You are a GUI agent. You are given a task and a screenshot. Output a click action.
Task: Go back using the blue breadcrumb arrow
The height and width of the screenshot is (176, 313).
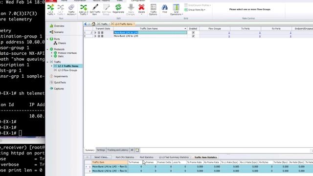(86, 24)
